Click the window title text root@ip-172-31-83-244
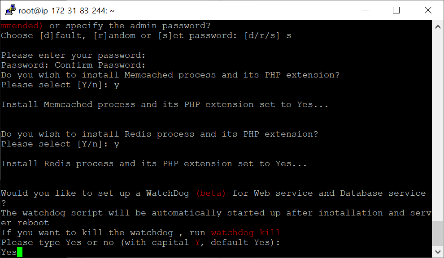This screenshot has height=258, width=444. click(x=66, y=11)
